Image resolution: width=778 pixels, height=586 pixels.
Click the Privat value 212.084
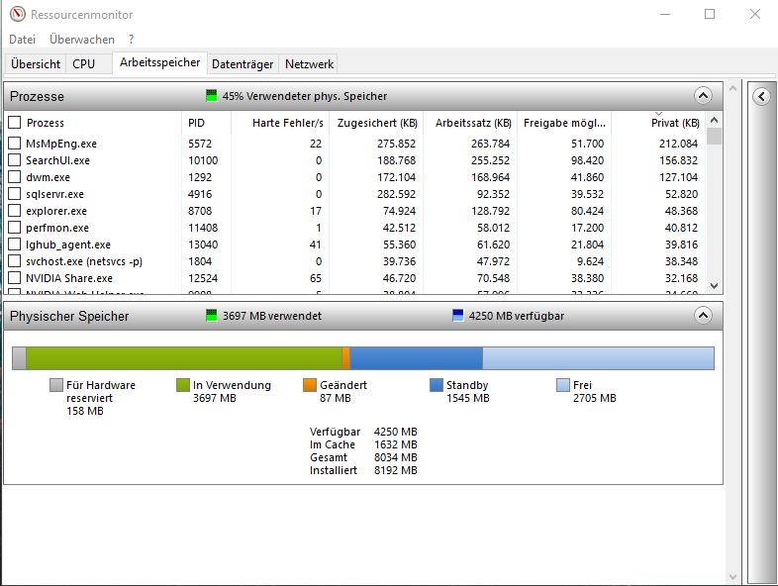click(x=678, y=144)
